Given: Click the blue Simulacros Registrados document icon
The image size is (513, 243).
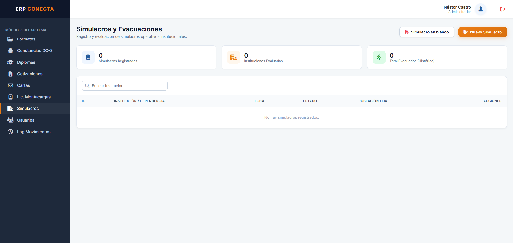Looking at the screenshot, I should pos(88,57).
